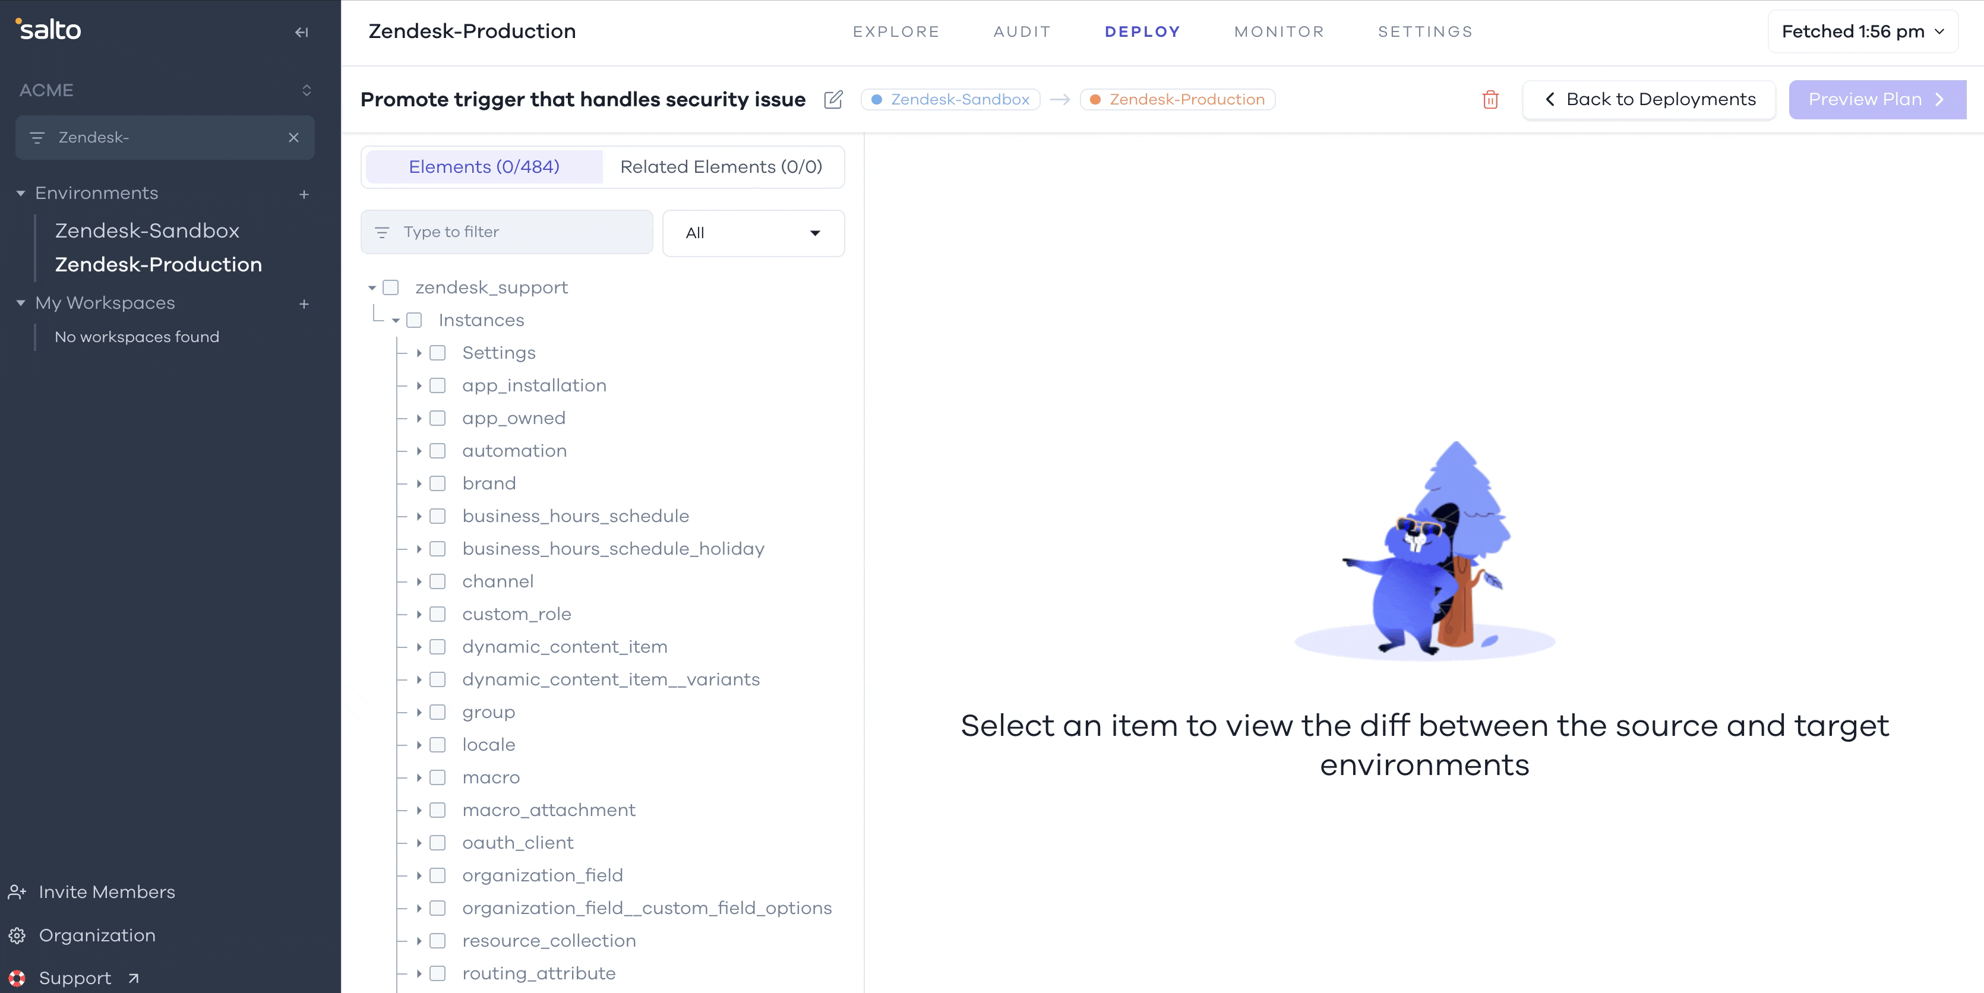Click the business_hours_schedule_holiday label
1984x993 pixels.
[x=613, y=549]
